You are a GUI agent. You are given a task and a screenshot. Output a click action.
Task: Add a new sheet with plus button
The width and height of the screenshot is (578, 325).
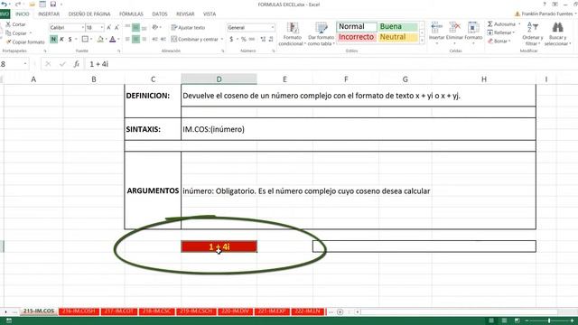point(340,311)
